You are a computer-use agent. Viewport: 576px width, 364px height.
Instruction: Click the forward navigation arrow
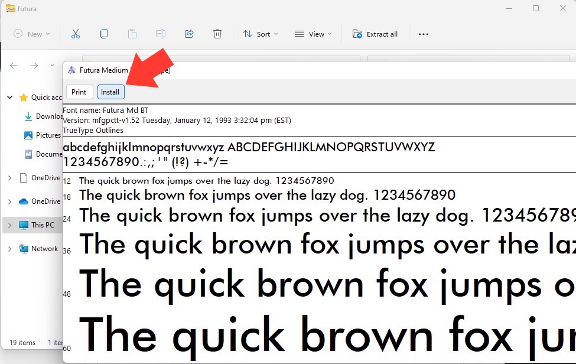34,66
